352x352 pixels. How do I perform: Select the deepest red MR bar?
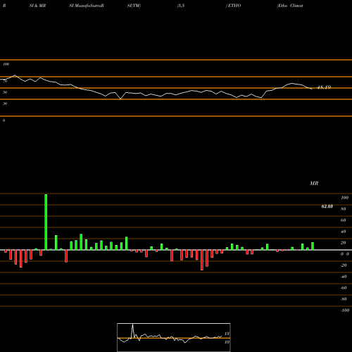click(x=202, y=260)
